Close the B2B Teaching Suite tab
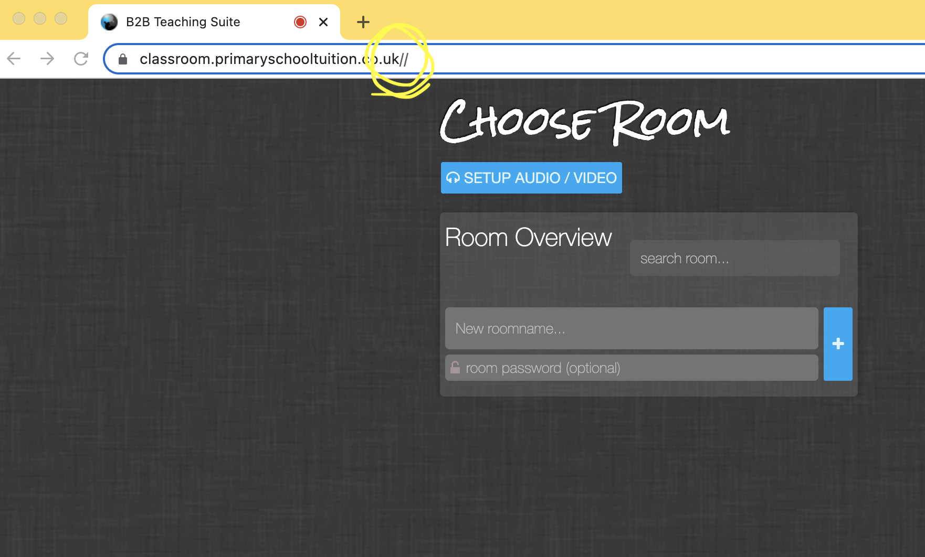This screenshot has width=925, height=557. [x=323, y=22]
